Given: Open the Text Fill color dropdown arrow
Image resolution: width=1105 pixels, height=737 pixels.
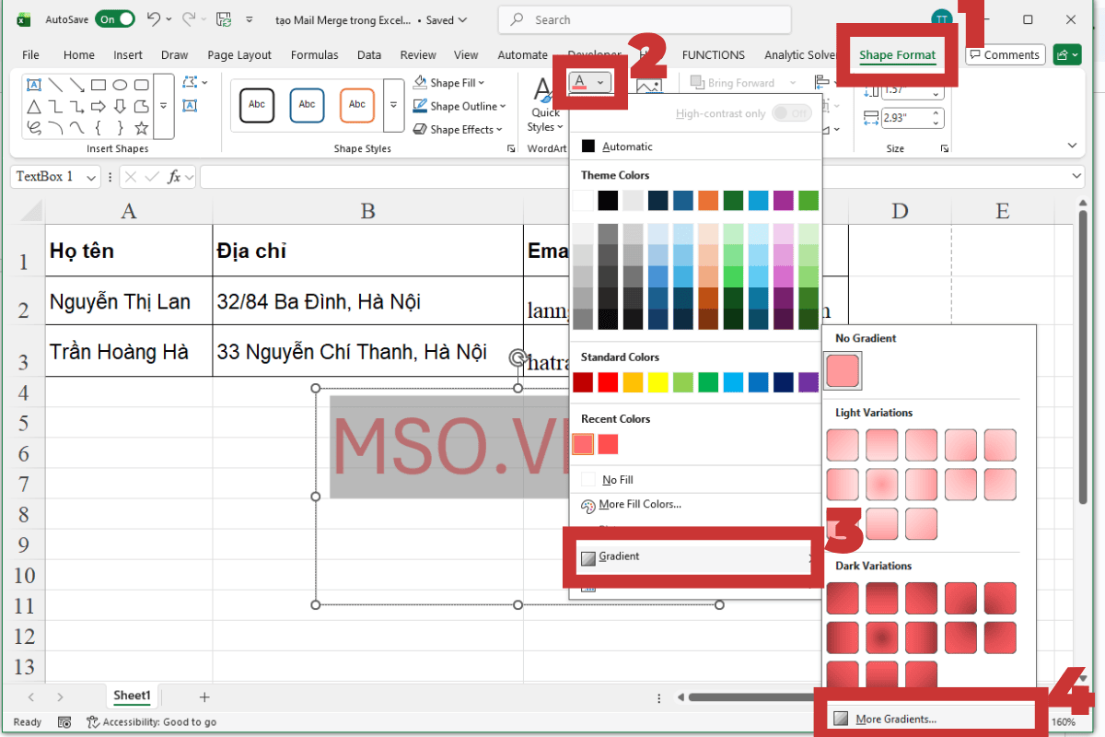Looking at the screenshot, I should click(x=599, y=82).
